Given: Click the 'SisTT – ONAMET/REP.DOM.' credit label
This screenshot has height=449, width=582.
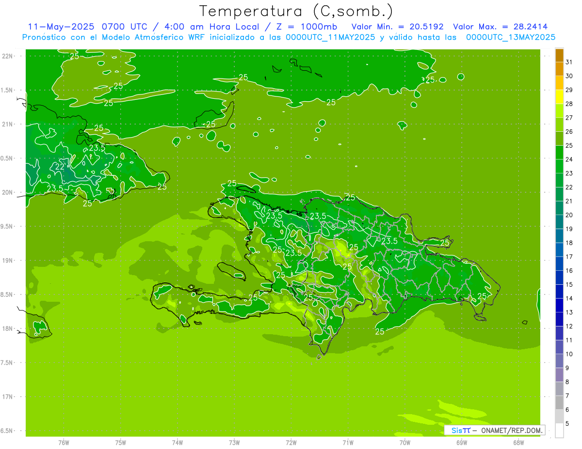Looking at the screenshot, I should (x=496, y=430).
